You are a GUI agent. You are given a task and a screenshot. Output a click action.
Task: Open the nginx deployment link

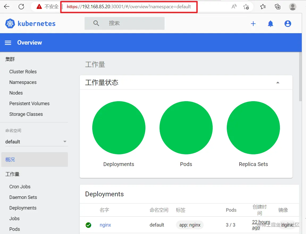[x=105, y=225]
